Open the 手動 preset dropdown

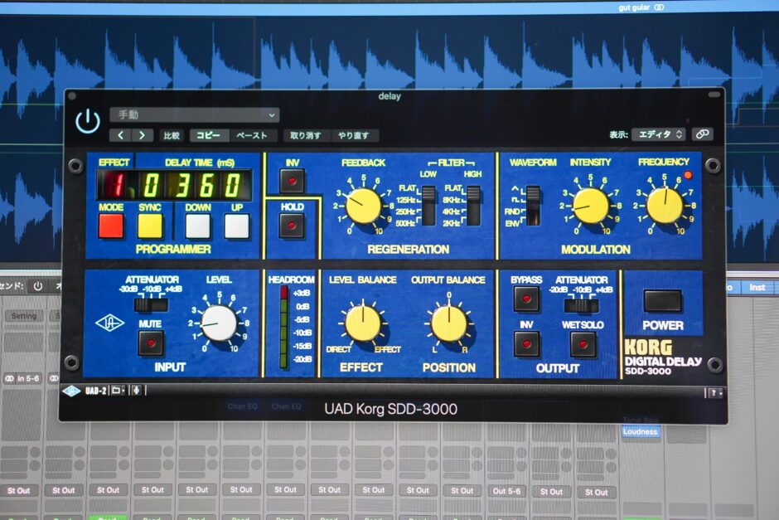point(195,115)
